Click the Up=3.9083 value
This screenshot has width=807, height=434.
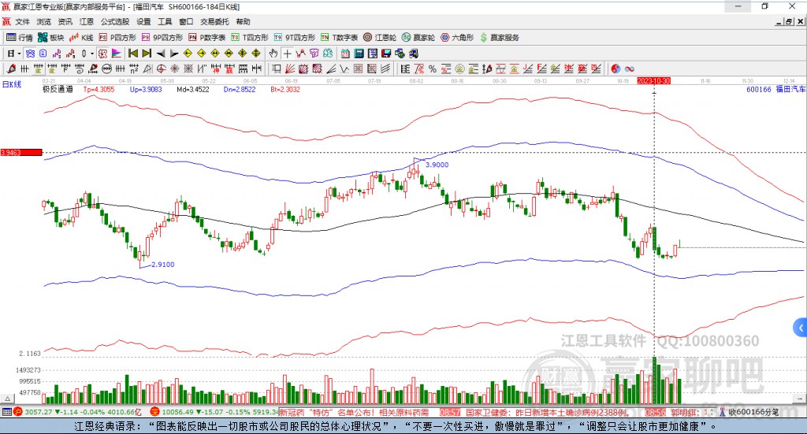[146, 90]
